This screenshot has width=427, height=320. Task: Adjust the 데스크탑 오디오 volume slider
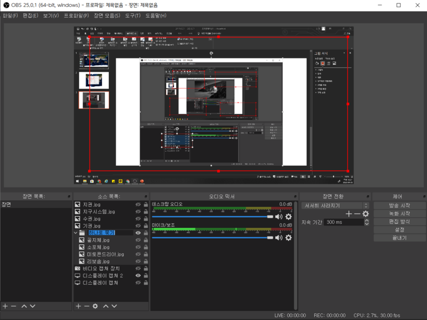coord(213,217)
